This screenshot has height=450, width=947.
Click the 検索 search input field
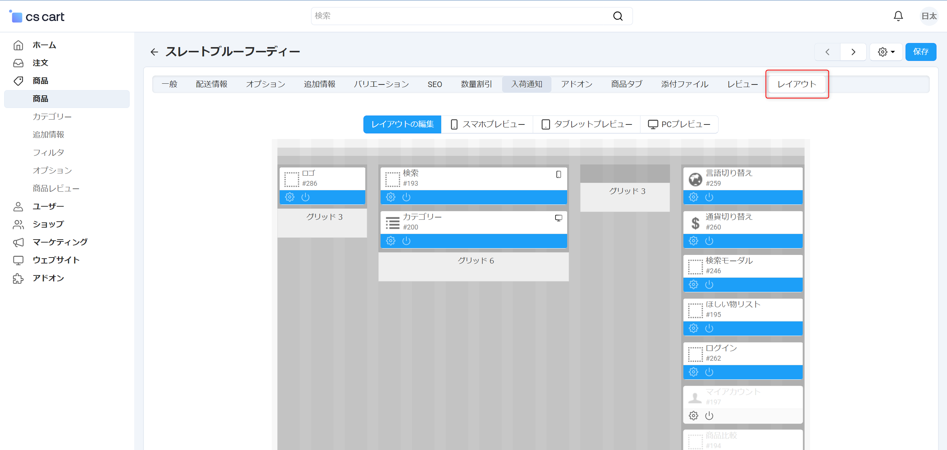click(460, 16)
